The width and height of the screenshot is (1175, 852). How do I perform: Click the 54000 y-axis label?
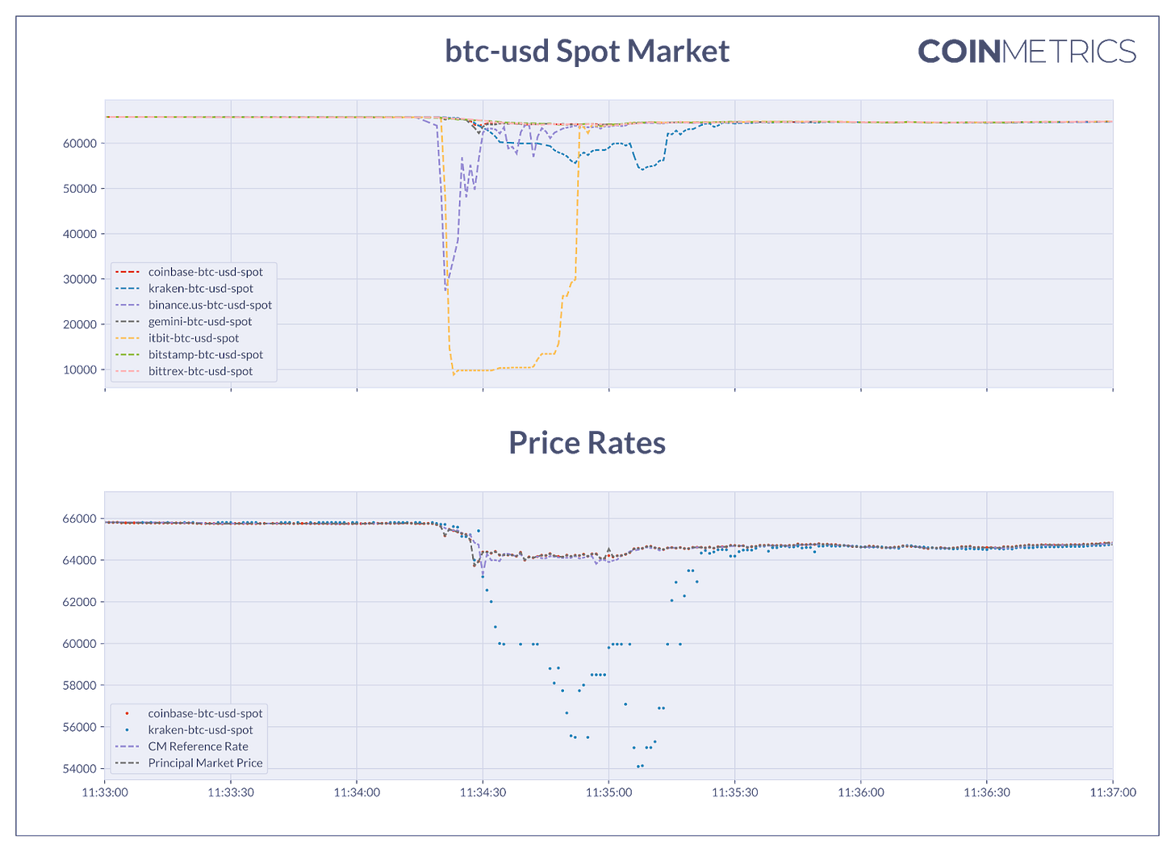click(79, 768)
